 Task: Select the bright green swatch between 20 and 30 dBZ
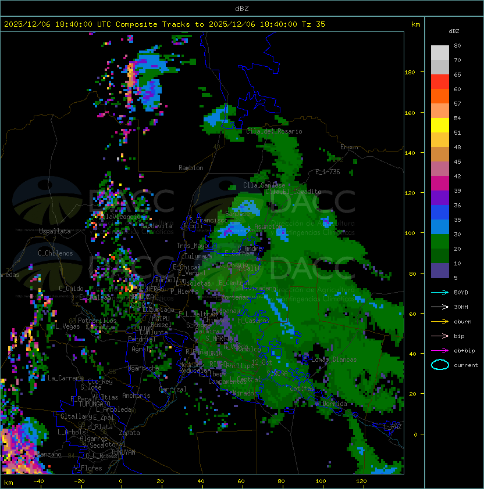pos(440,242)
